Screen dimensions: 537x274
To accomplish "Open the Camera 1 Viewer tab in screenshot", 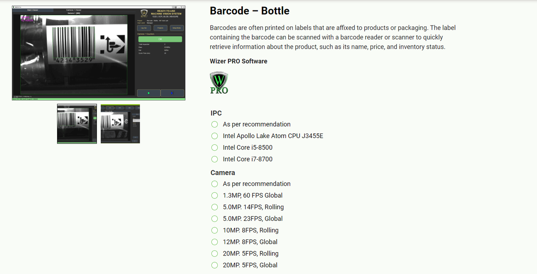I will [74, 10].
